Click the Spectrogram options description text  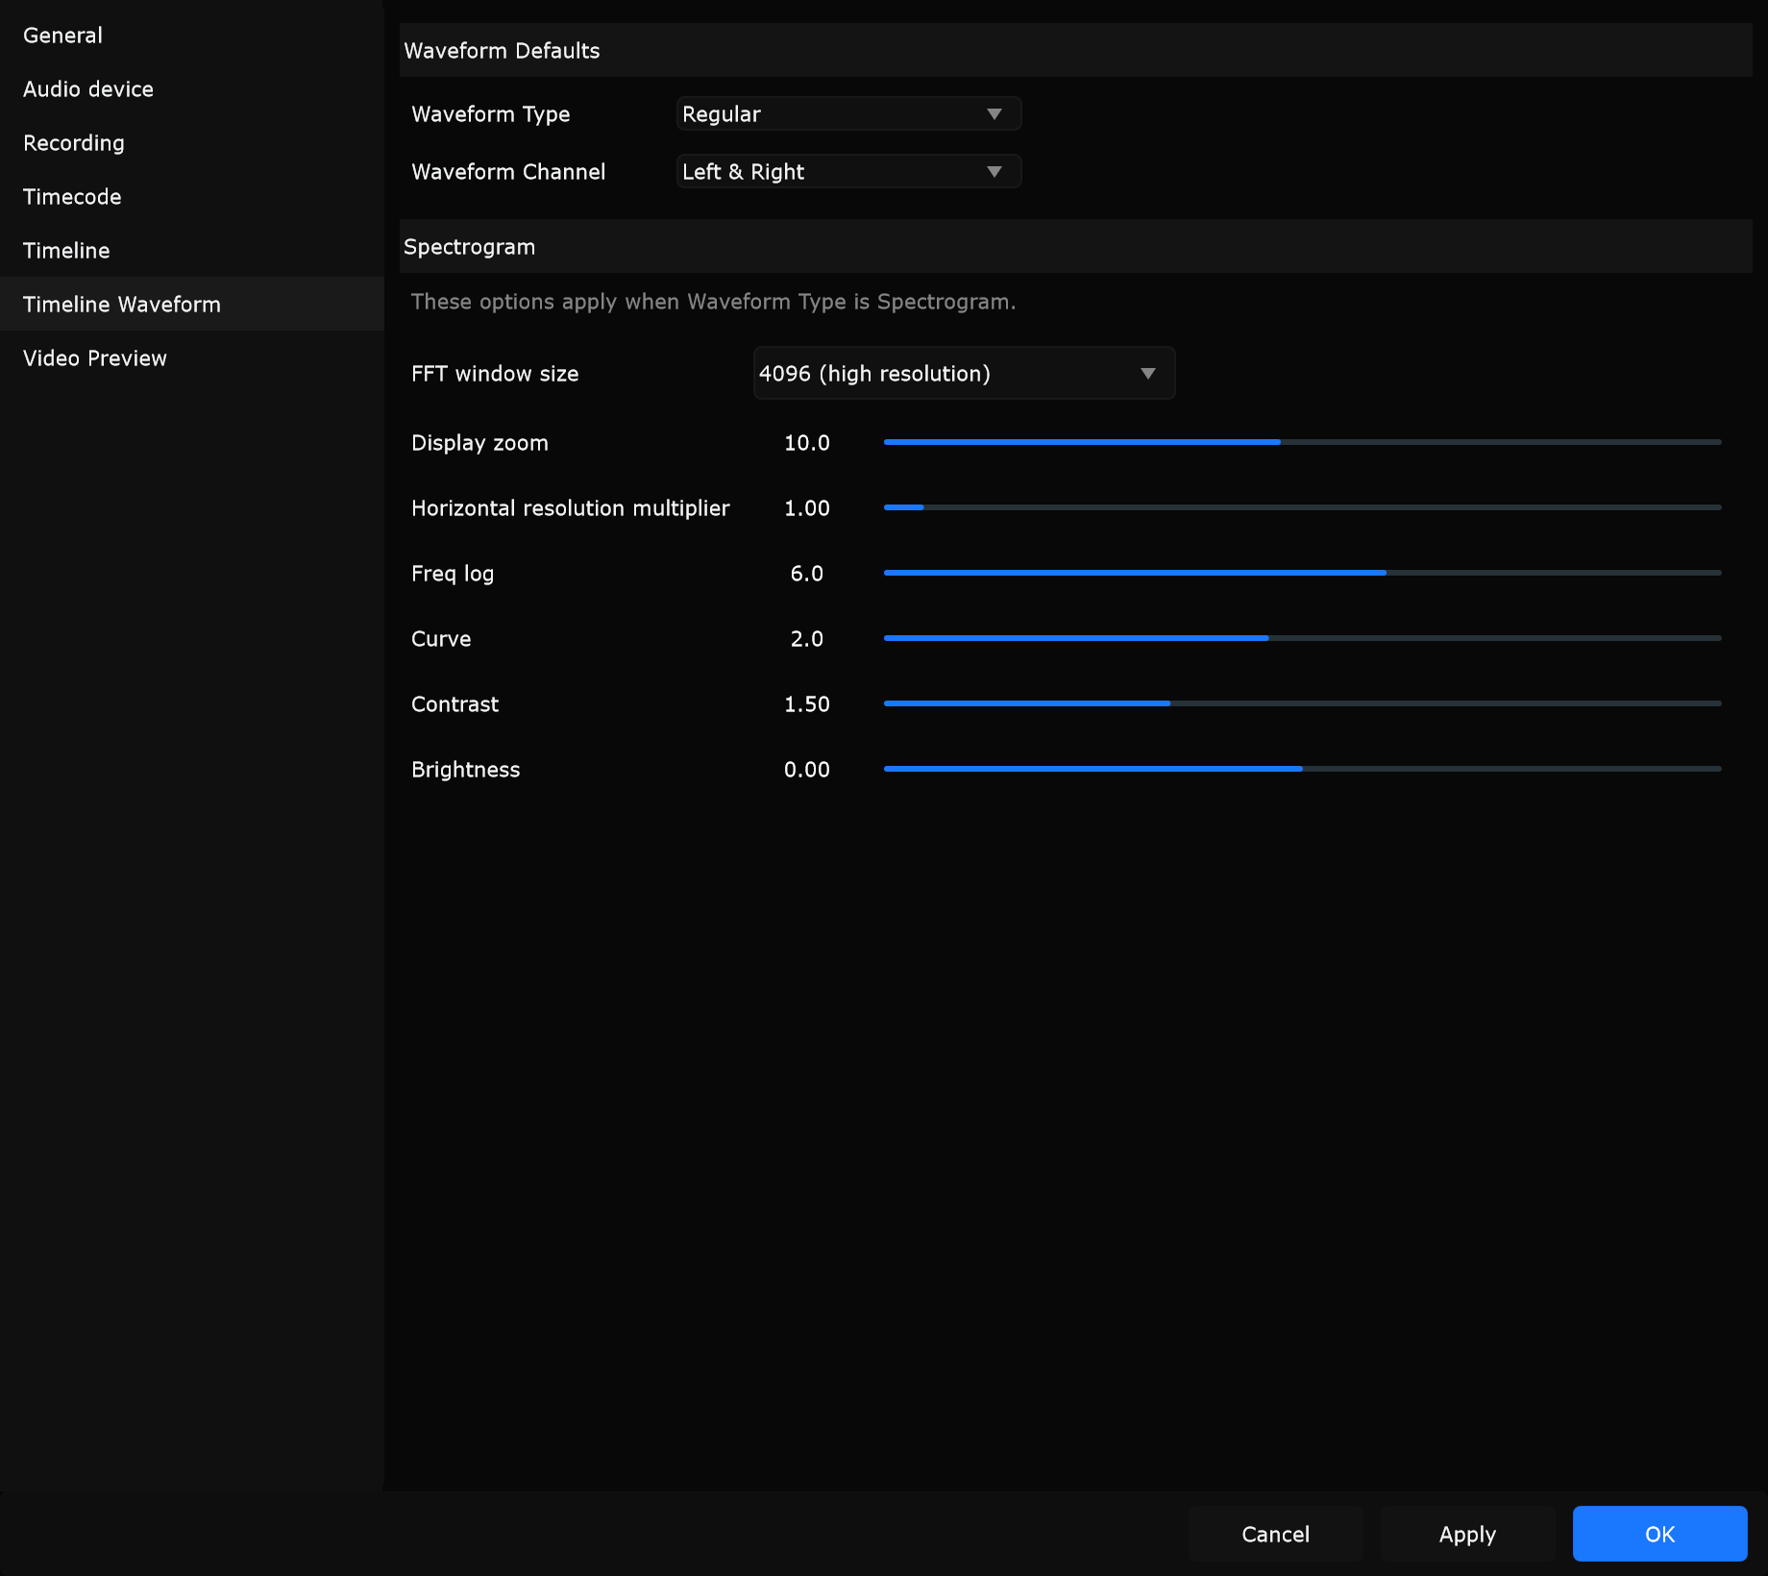click(x=713, y=302)
